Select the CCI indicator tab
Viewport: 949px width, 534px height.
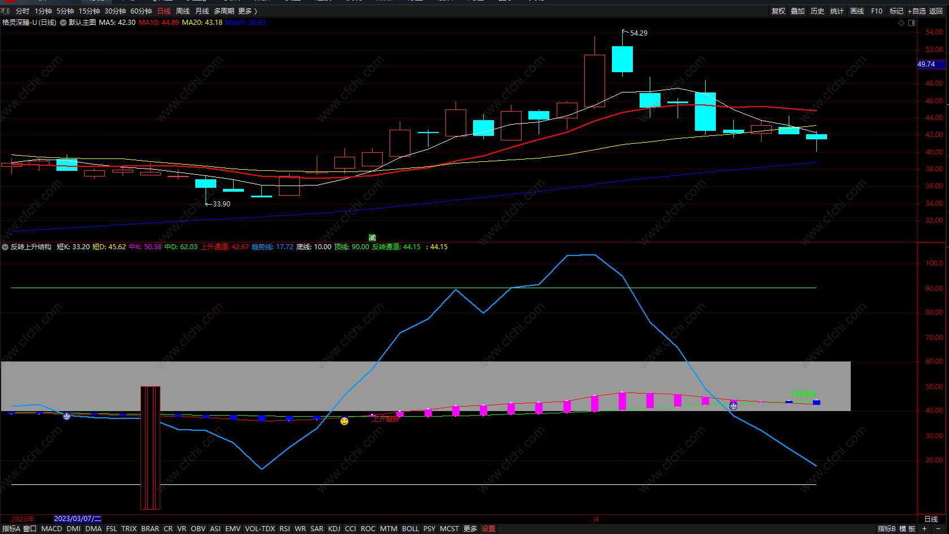pos(351,529)
